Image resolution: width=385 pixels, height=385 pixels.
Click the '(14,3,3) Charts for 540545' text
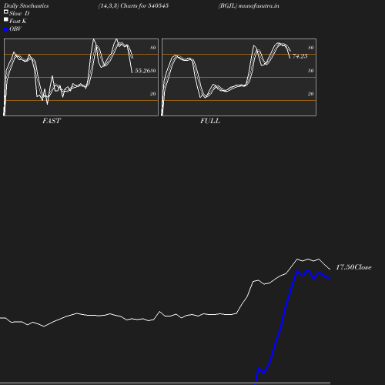(133, 6)
